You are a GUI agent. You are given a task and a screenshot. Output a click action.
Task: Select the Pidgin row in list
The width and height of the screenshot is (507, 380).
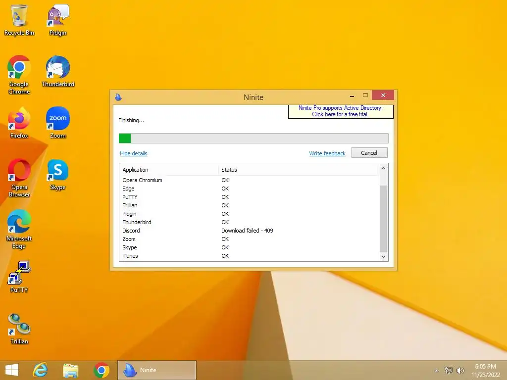[x=249, y=214]
